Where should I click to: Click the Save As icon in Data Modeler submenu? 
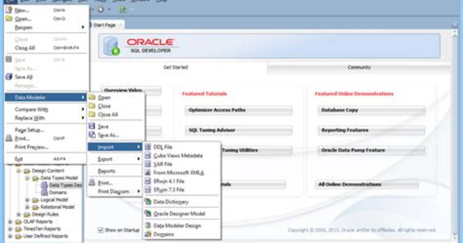coord(92,135)
